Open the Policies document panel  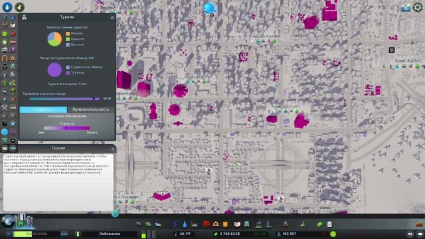tap(329, 224)
